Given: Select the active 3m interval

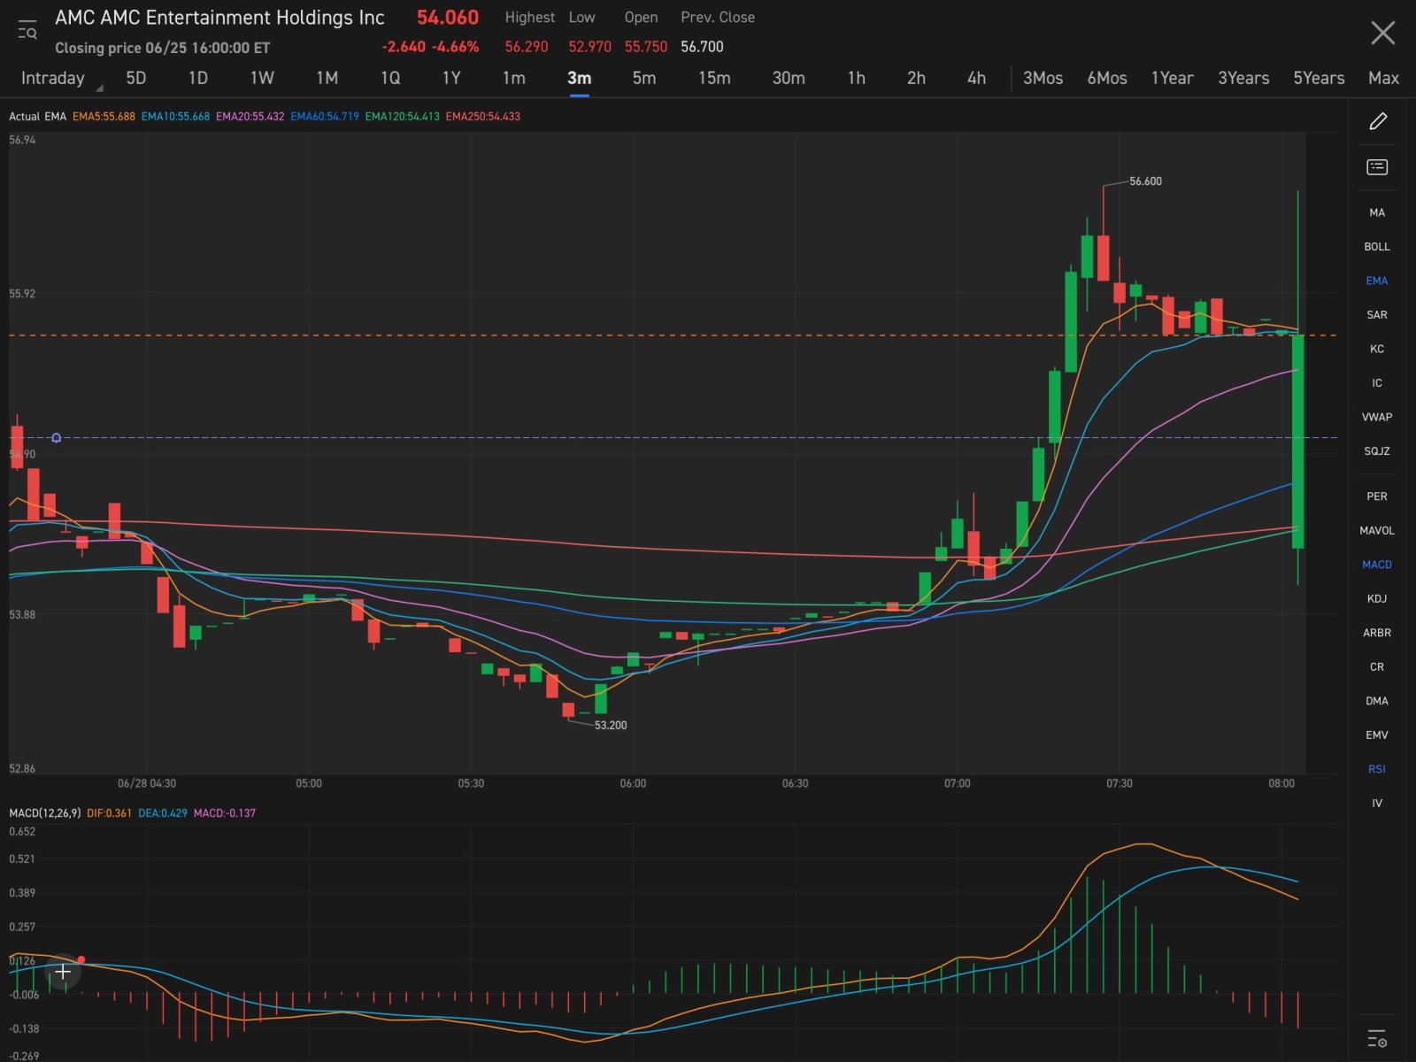Looking at the screenshot, I should tap(579, 78).
